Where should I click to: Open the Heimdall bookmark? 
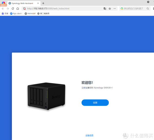[x=30, y=14]
